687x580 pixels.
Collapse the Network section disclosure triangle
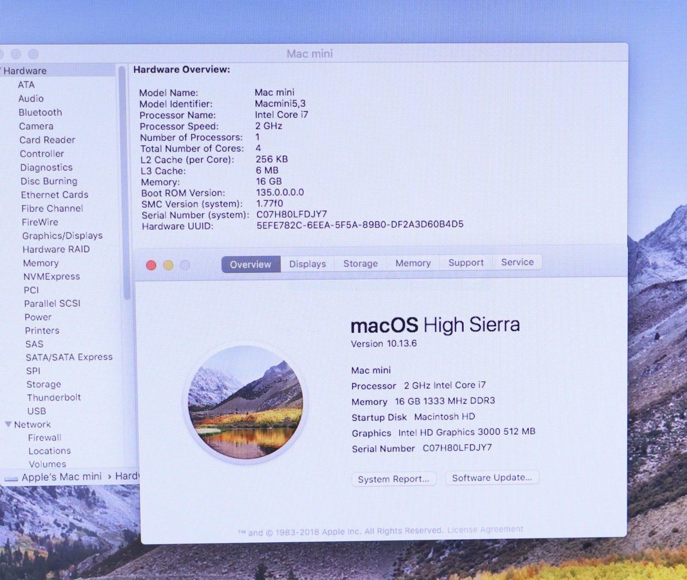pos(8,424)
